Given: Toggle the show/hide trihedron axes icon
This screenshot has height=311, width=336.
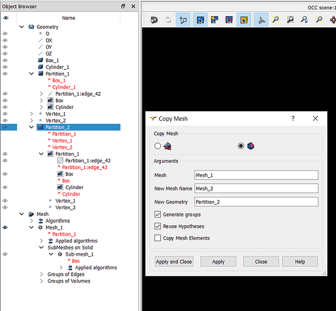Looking at the screenshot, I should pyautogui.click(x=261, y=20).
